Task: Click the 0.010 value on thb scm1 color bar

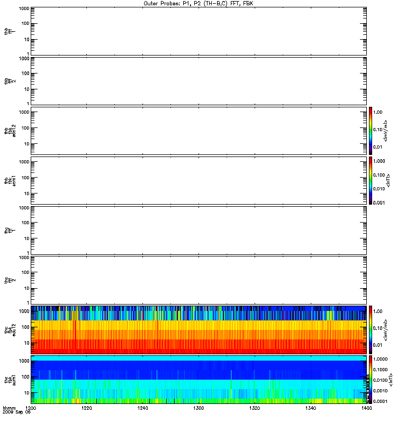Action: point(379,189)
